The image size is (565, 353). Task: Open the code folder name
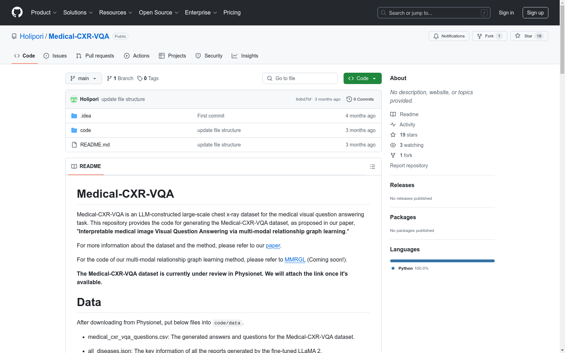tap(85, 130)
